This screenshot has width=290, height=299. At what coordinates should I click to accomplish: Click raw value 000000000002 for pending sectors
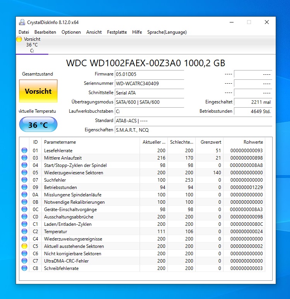pyautogui.click(x=246, y=246)
